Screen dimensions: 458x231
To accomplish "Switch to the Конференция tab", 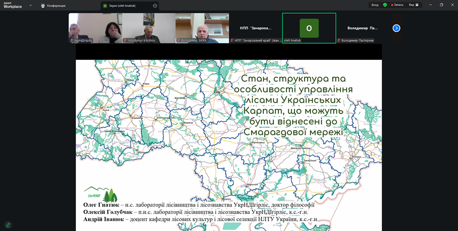I will pyautogui.click(x=56, y=6).
